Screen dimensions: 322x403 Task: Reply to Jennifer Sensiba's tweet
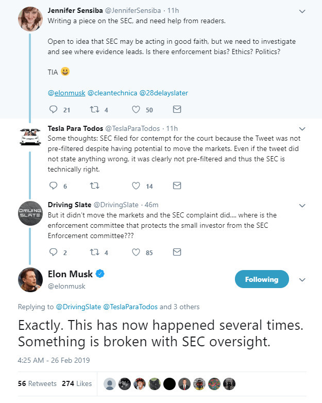(53, 109)
